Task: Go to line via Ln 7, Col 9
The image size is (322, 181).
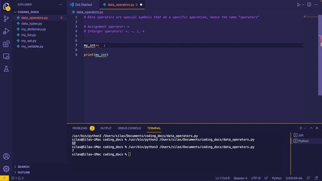Action: click(222, 178)
